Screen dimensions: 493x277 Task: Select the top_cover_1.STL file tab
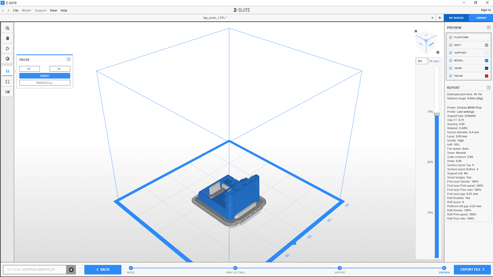point(215,18)
